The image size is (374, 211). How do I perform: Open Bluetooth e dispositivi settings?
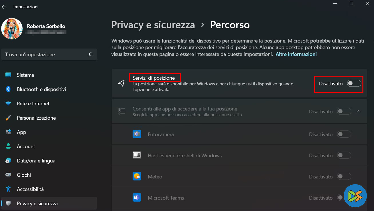41,89
